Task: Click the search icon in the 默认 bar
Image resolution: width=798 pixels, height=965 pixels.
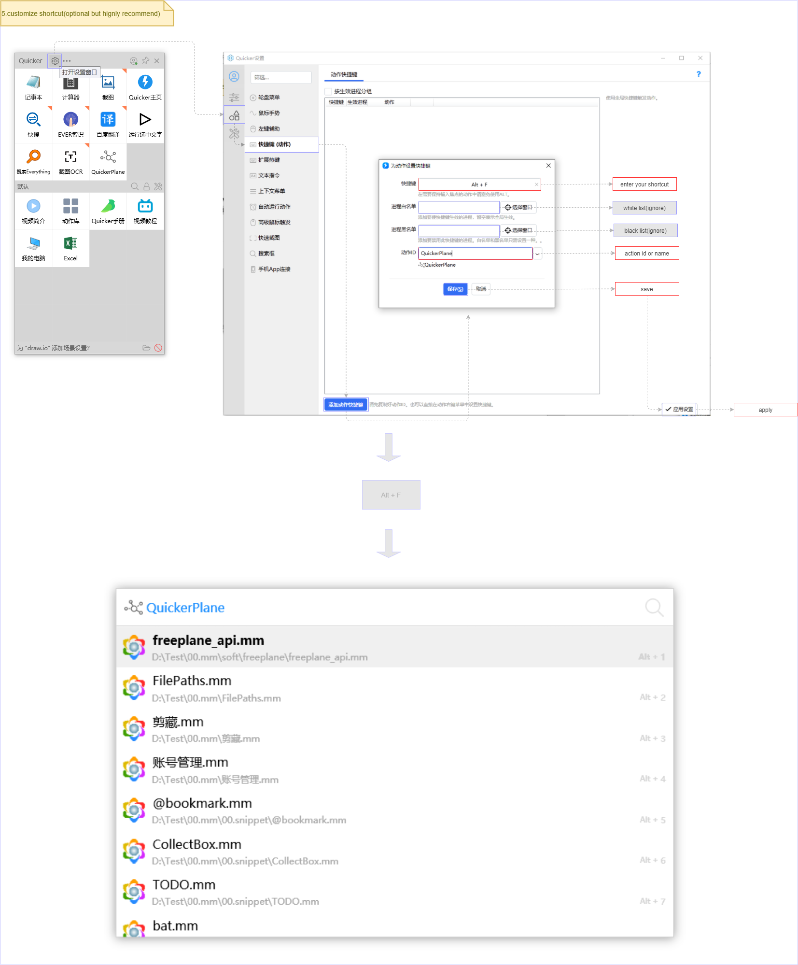Action: 135,186
